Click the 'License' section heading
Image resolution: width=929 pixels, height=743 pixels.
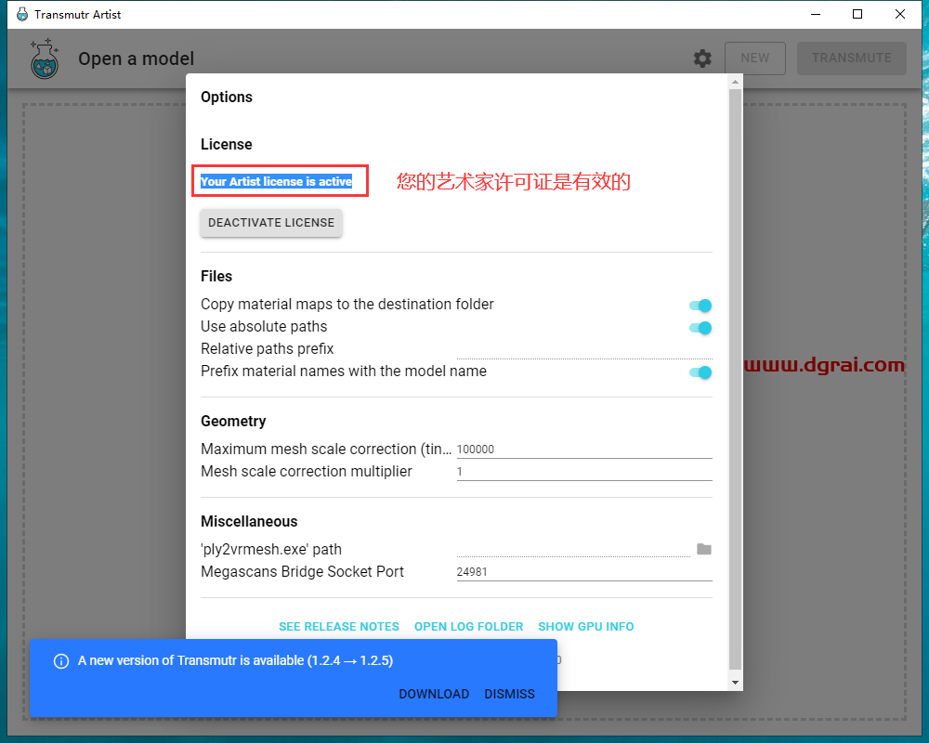227,145
